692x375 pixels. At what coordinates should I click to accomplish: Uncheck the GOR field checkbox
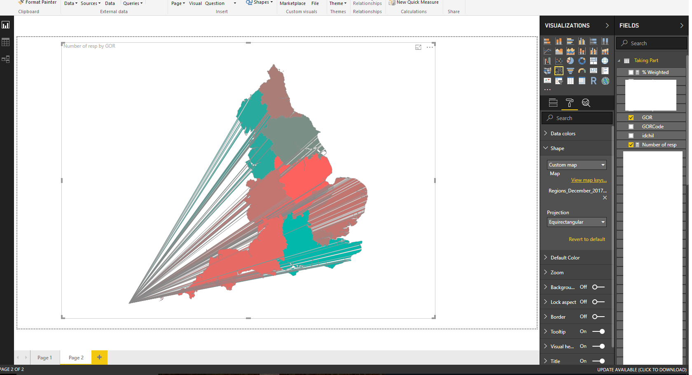[x=631, y=118]
